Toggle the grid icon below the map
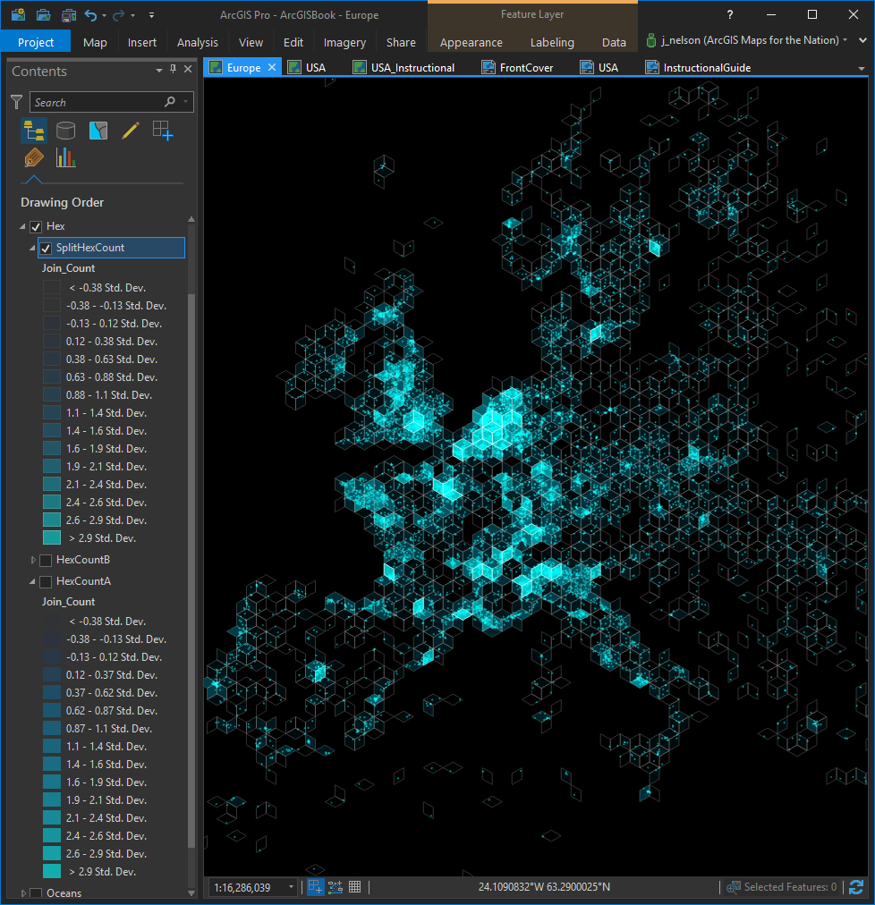 tap(355, 887)
